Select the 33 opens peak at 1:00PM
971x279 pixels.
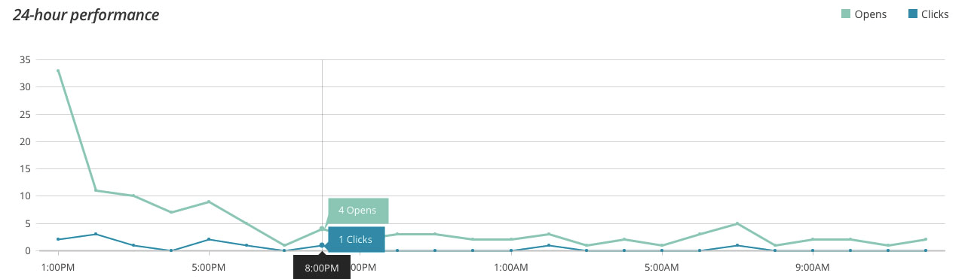(x=58, y=71)
